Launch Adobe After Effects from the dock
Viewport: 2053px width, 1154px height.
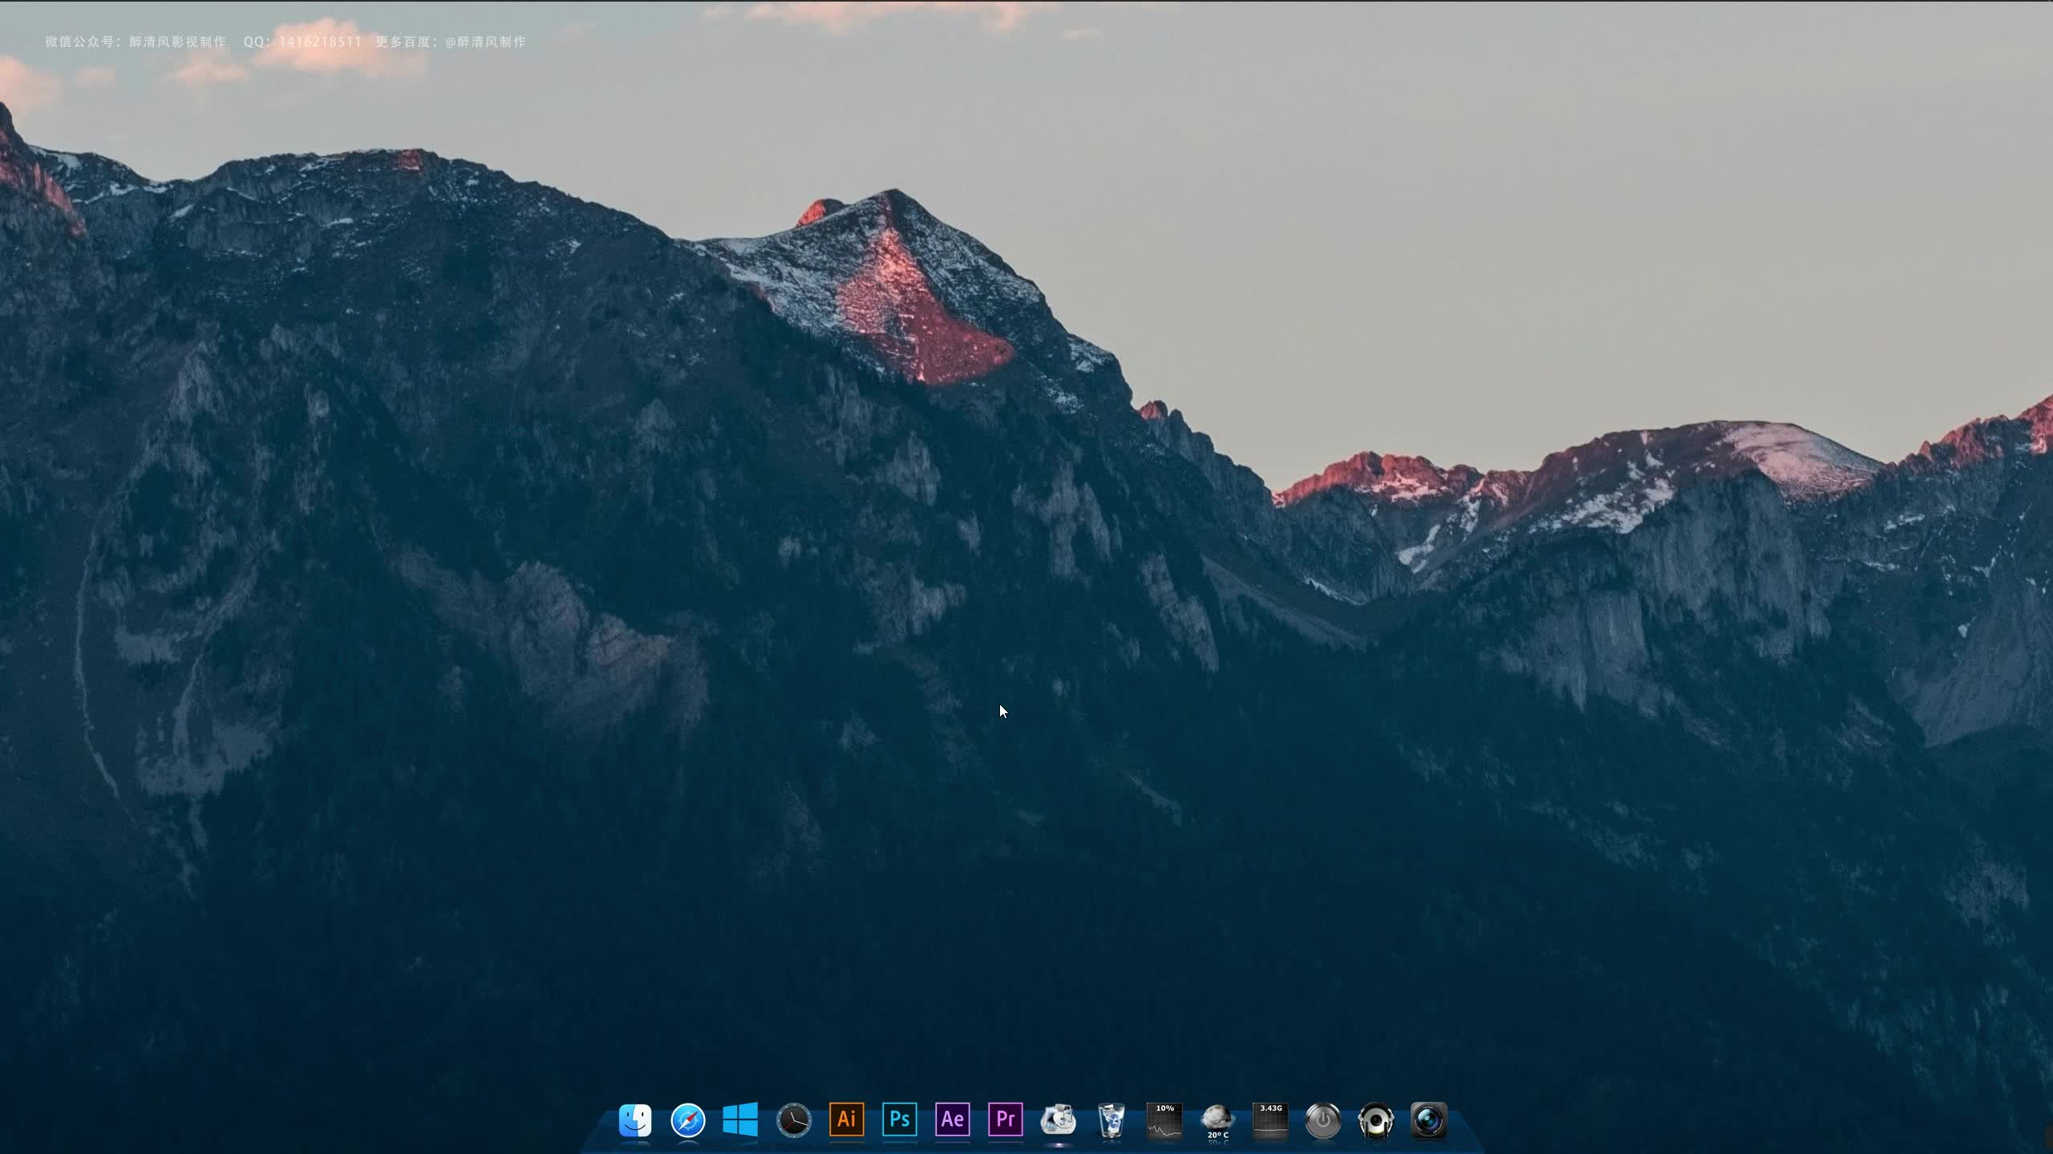[x=952, y=1120]
